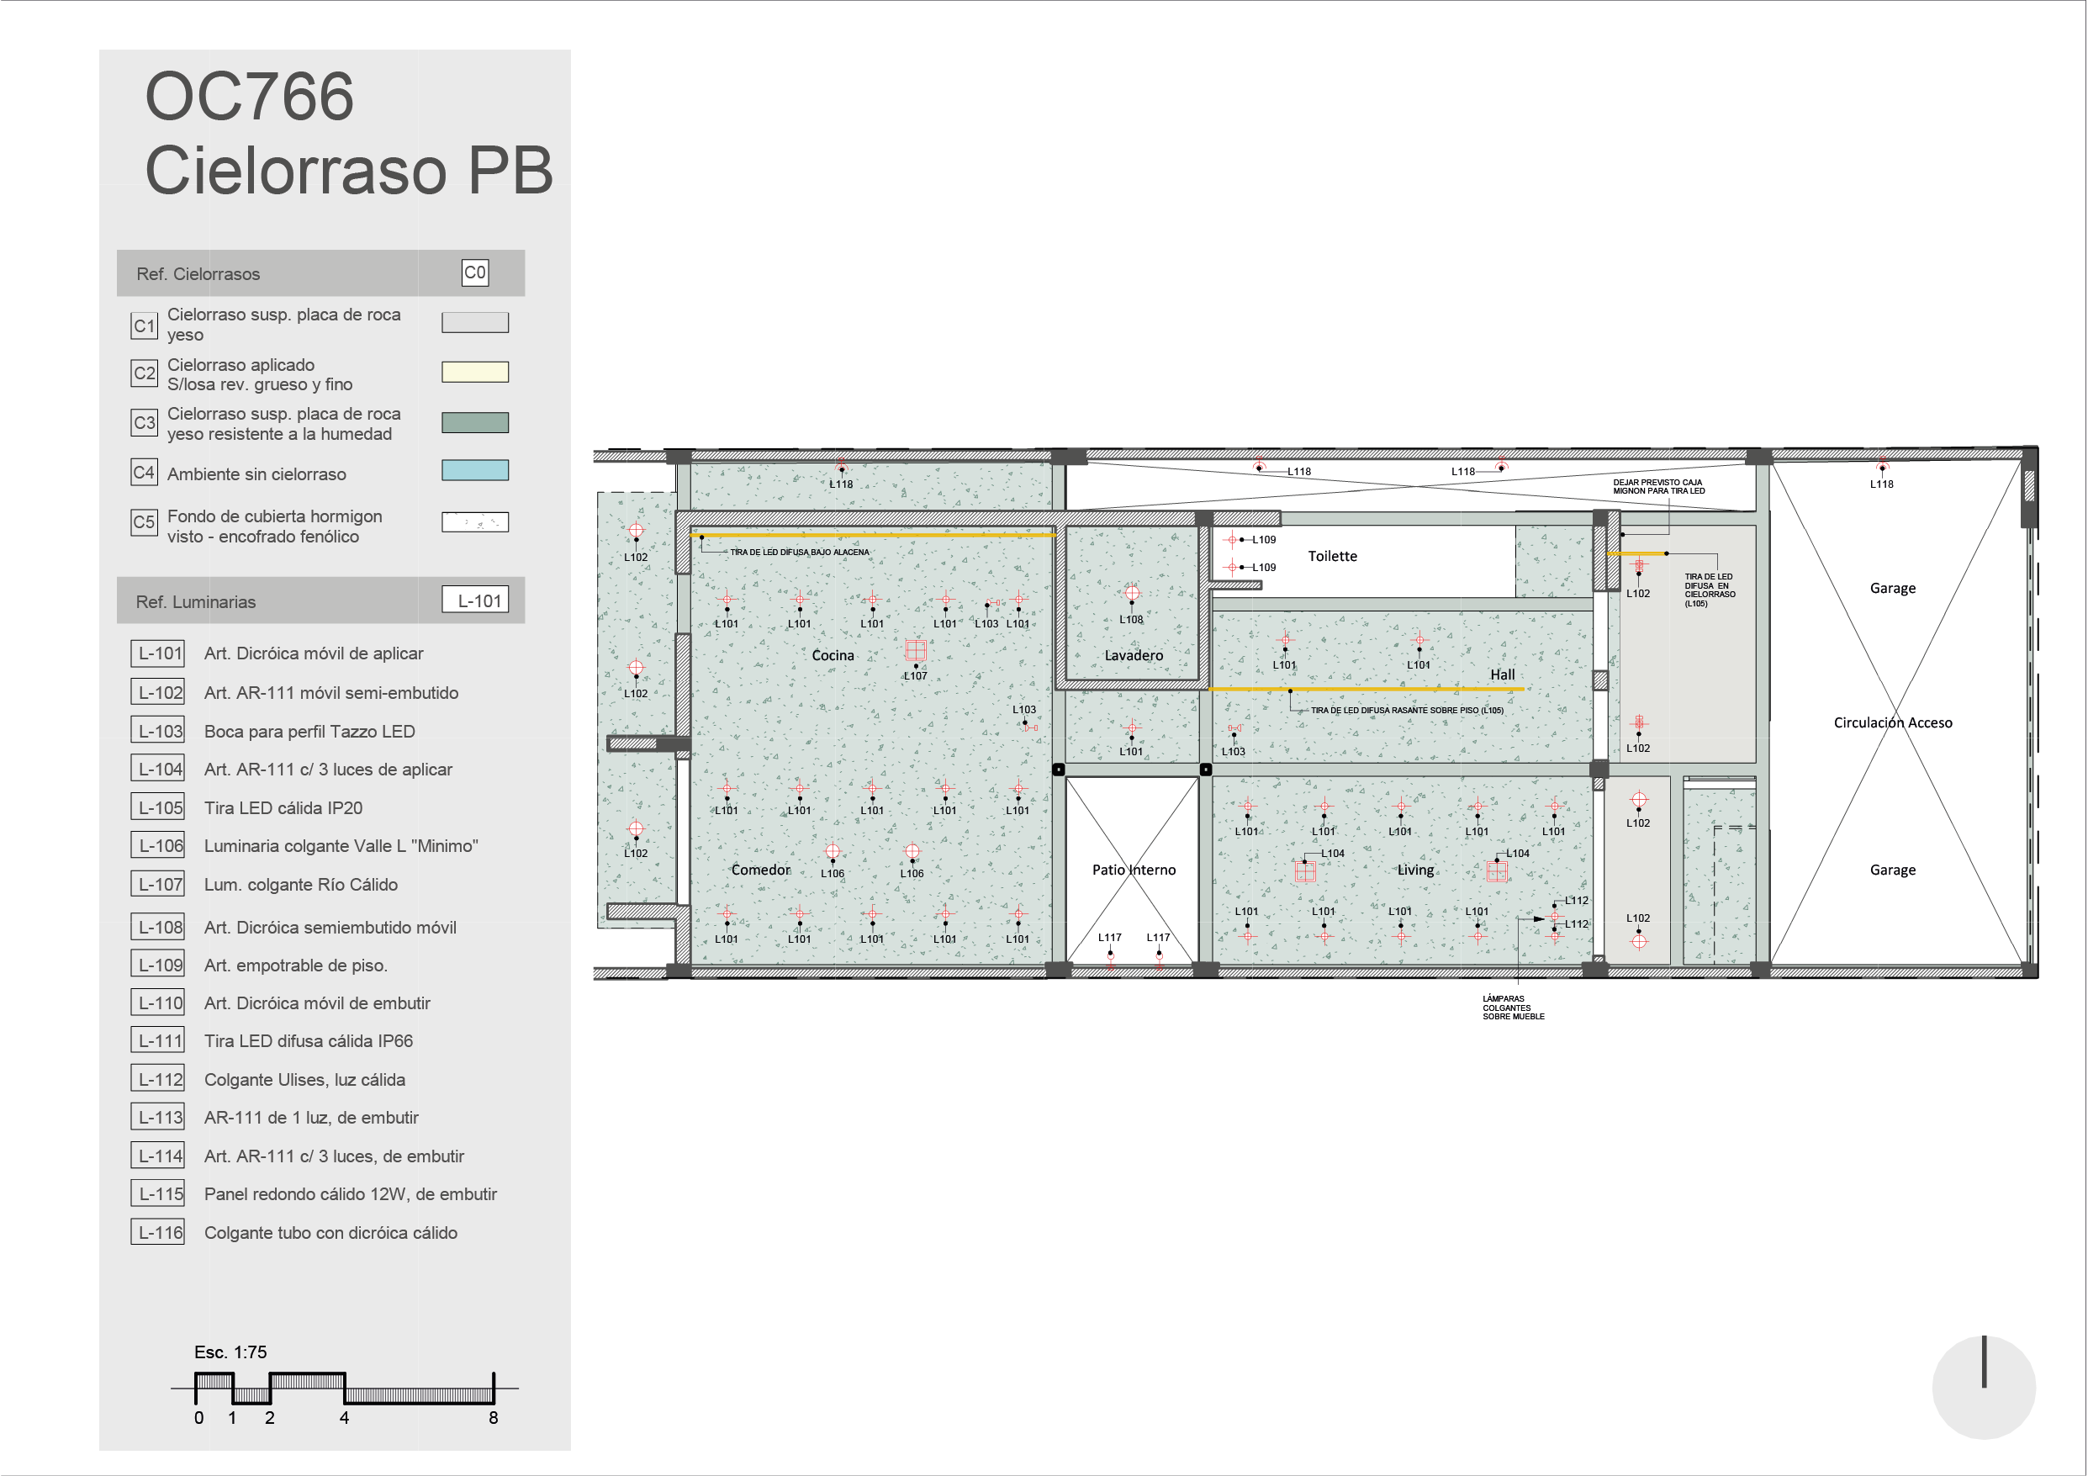Click the 'Toilette' room label
Image resolution: width=2088 pixels, height=1476 pixels.
pyautogui.click(x=1332, y=556)
